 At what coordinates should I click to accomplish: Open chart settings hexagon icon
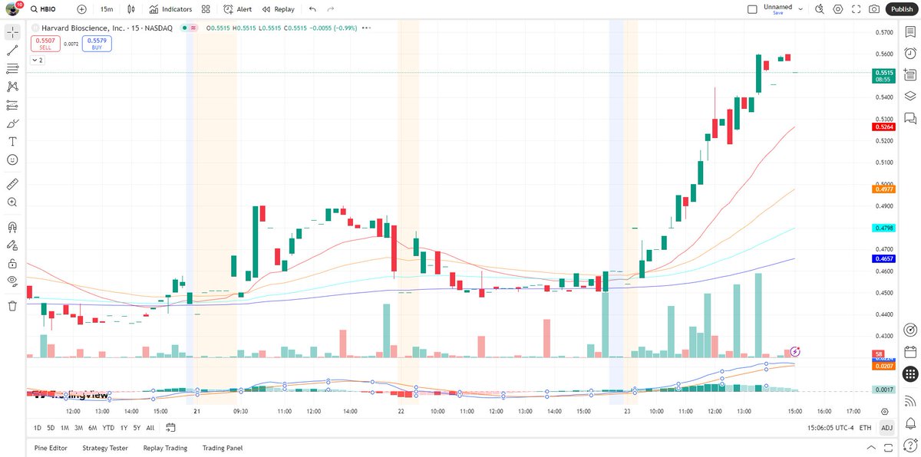837,9
